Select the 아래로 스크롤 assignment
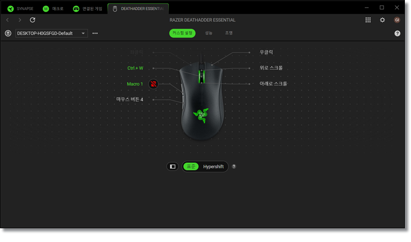 (273, 83)
